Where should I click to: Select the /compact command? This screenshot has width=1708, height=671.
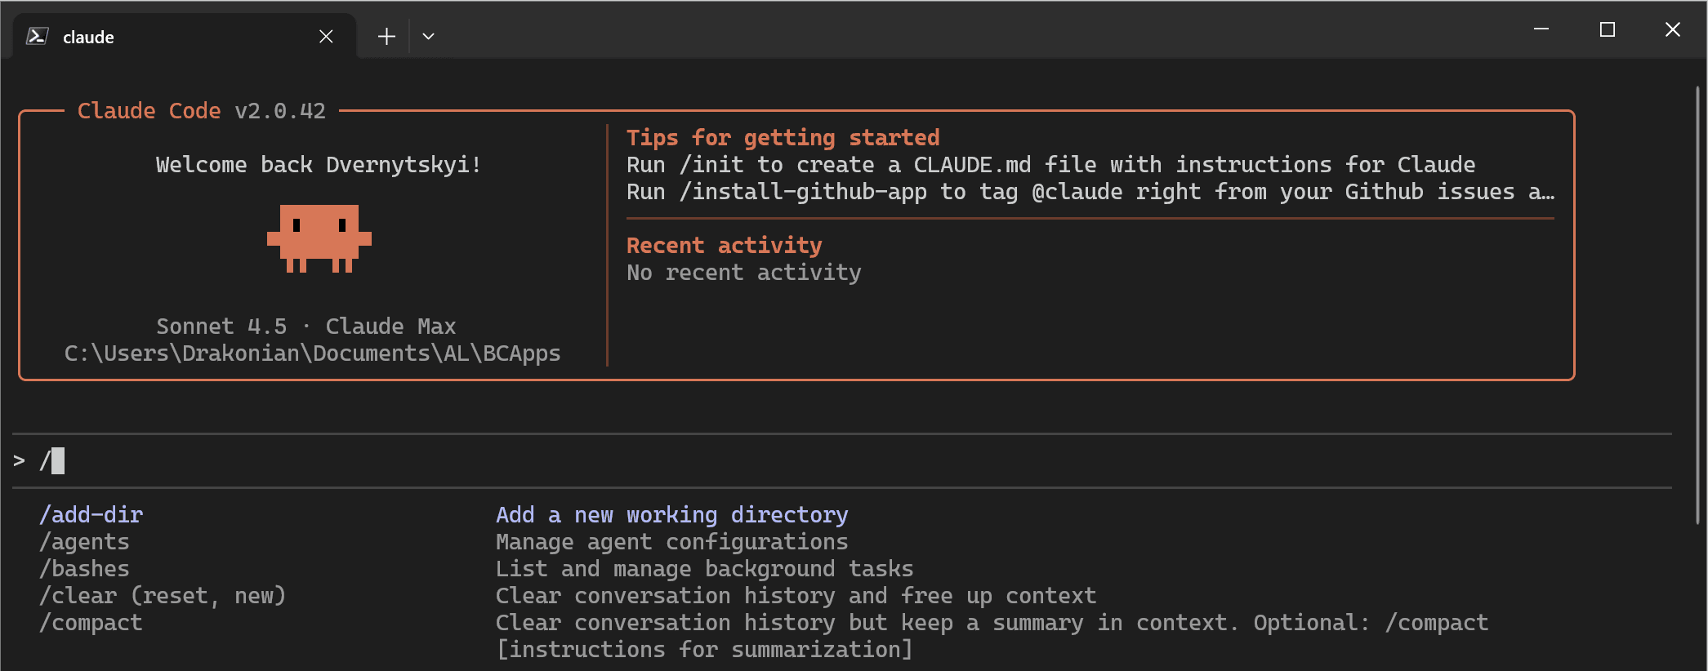tap(91, 623)
